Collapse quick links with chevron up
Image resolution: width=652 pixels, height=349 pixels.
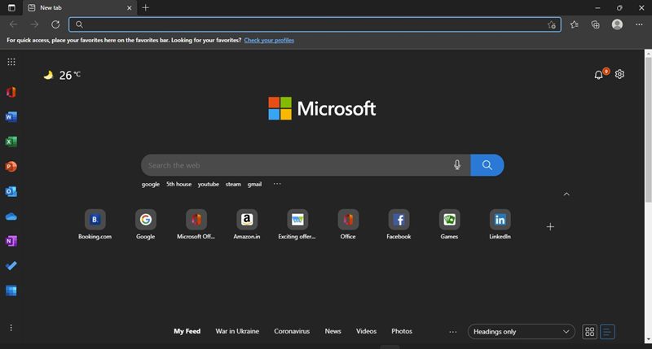point(566,194)
